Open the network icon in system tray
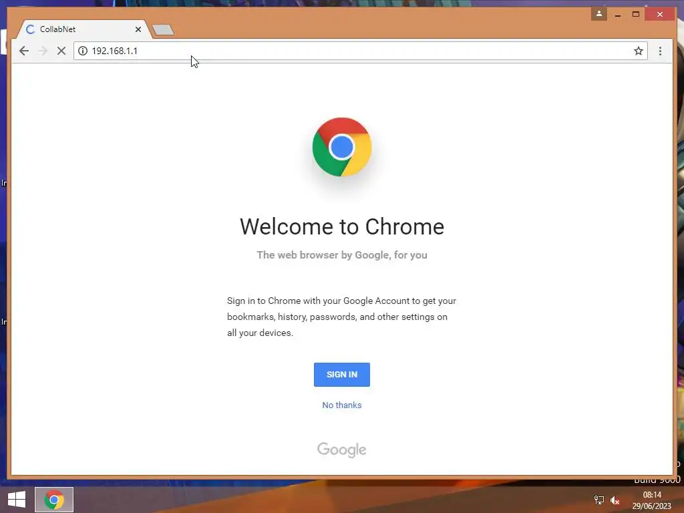 (599, 500)
